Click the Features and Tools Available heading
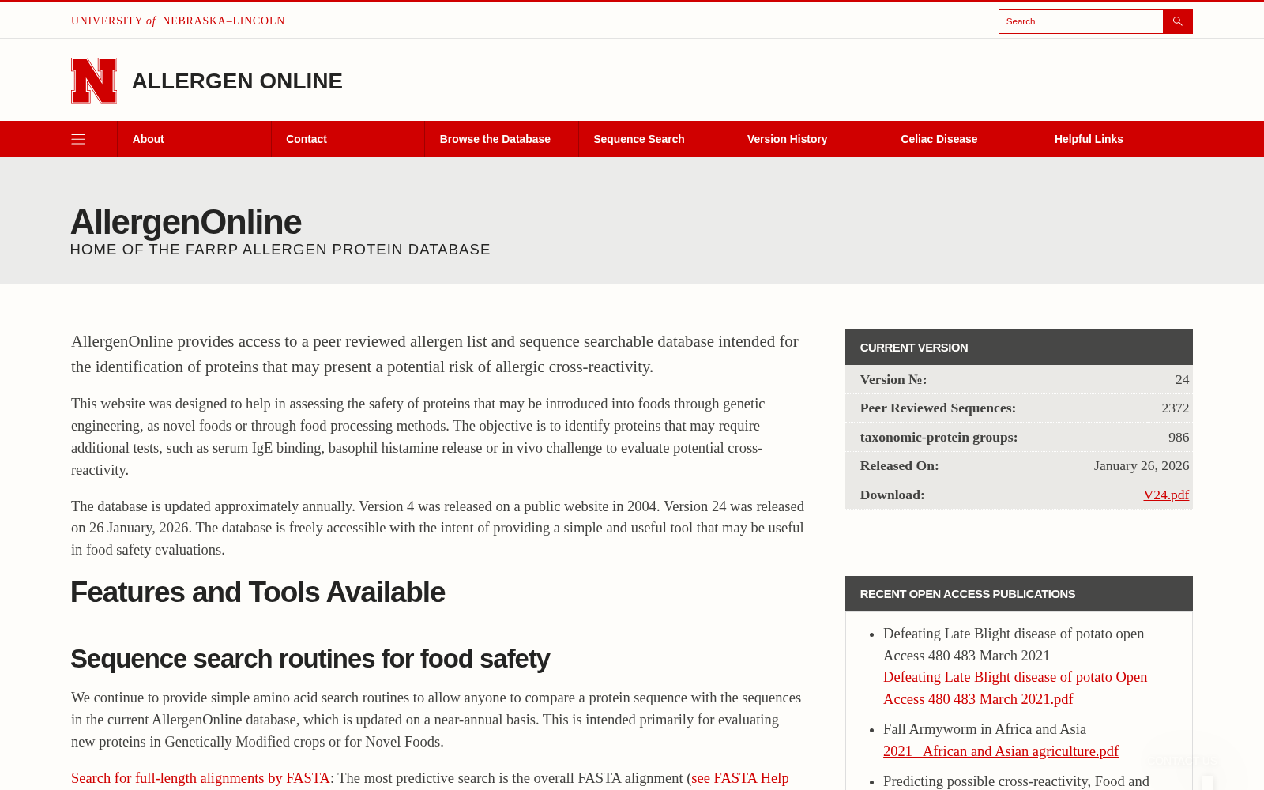1264x790 pixels. point(258,592)
